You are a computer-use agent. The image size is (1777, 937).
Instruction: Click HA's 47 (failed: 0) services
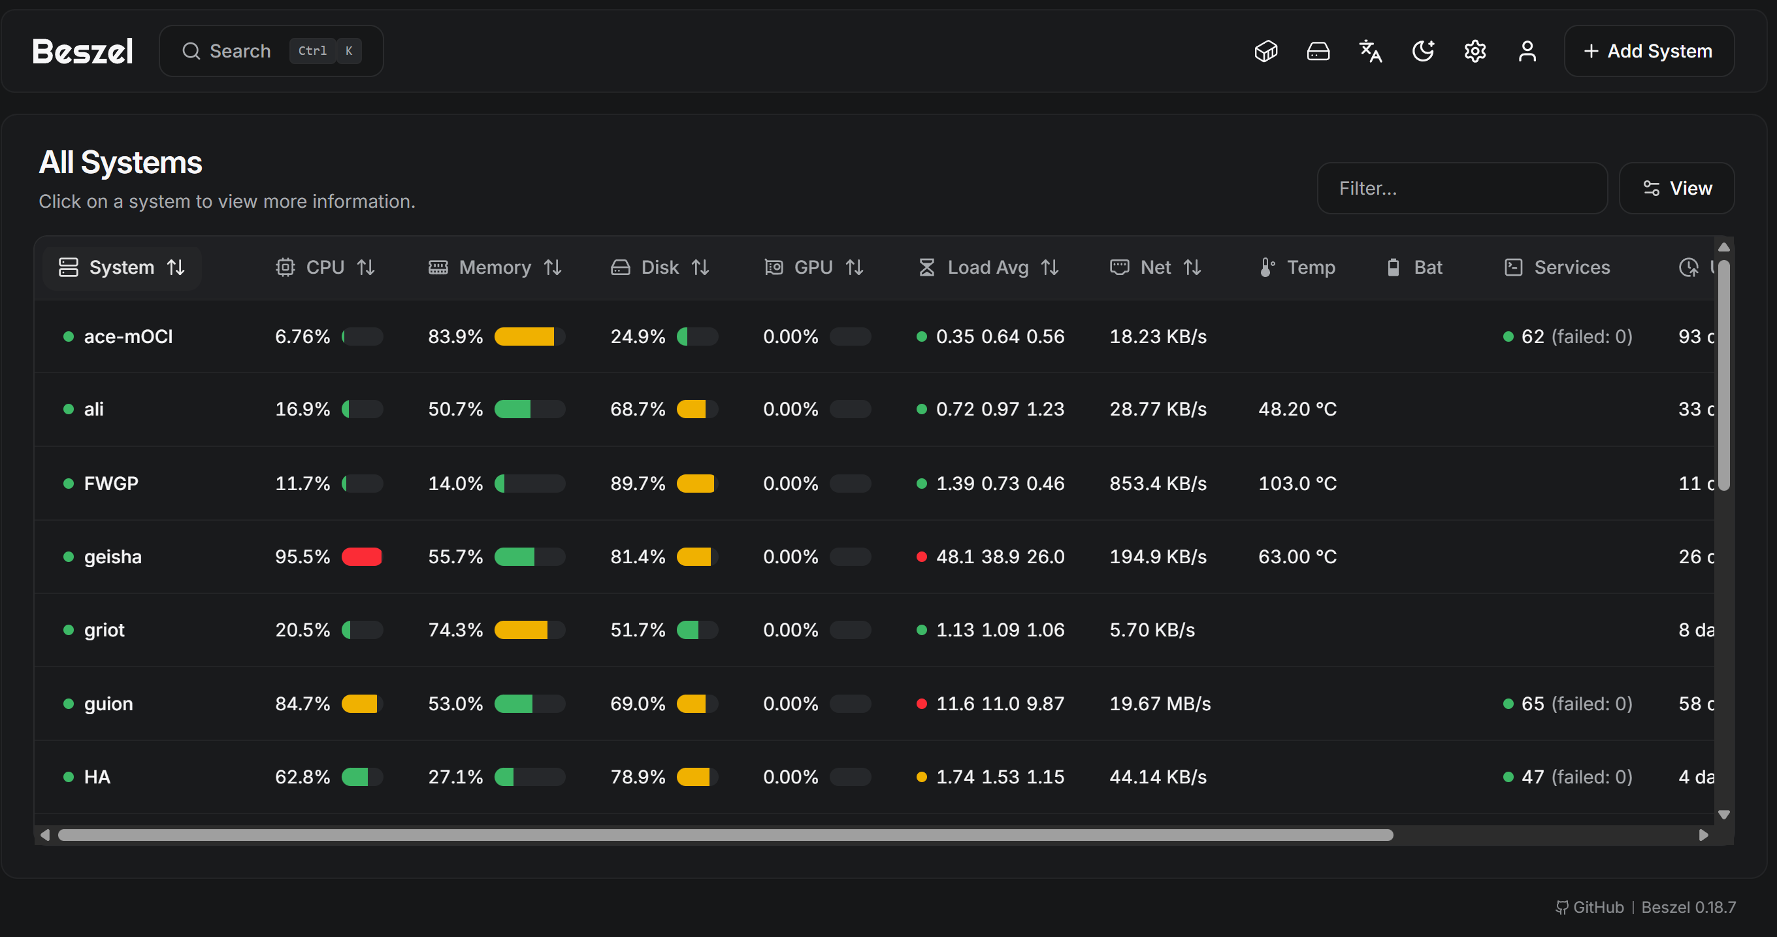click(x=1568, y=777)
